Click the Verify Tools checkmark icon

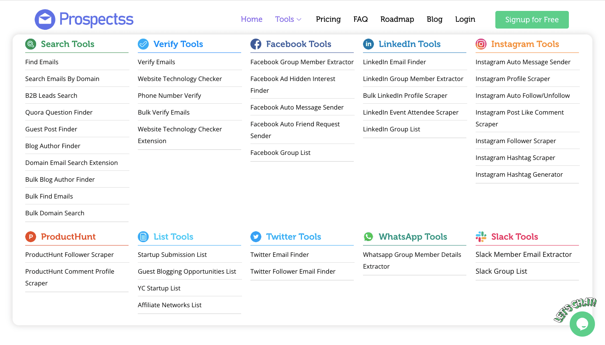[143, 44]
